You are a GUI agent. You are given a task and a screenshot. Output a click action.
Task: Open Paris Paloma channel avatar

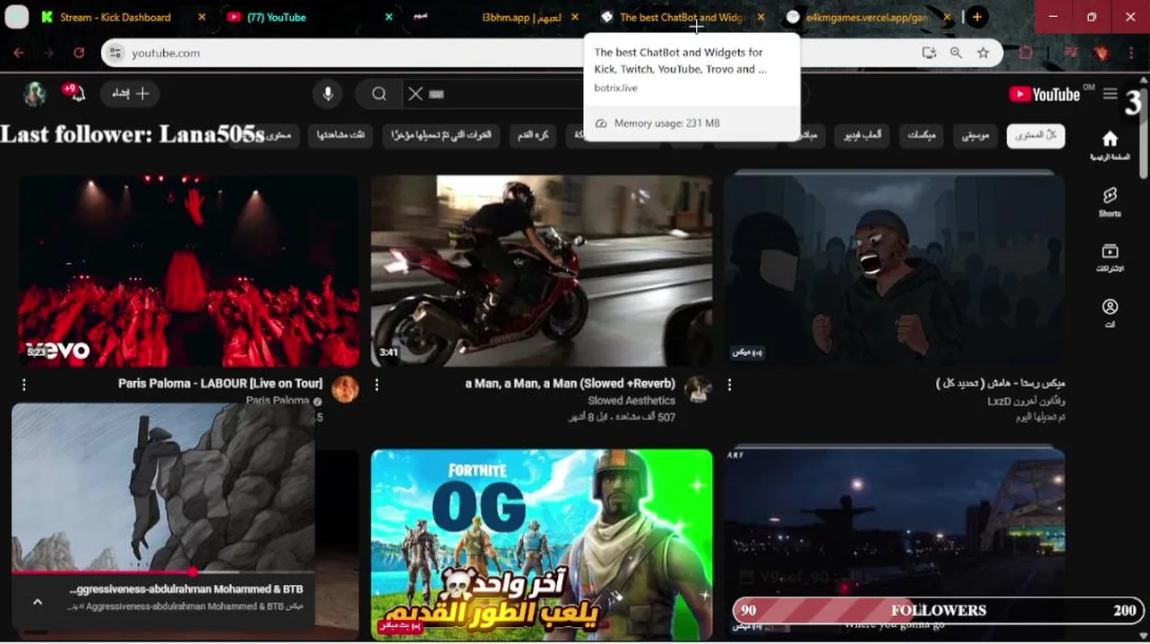345,389
